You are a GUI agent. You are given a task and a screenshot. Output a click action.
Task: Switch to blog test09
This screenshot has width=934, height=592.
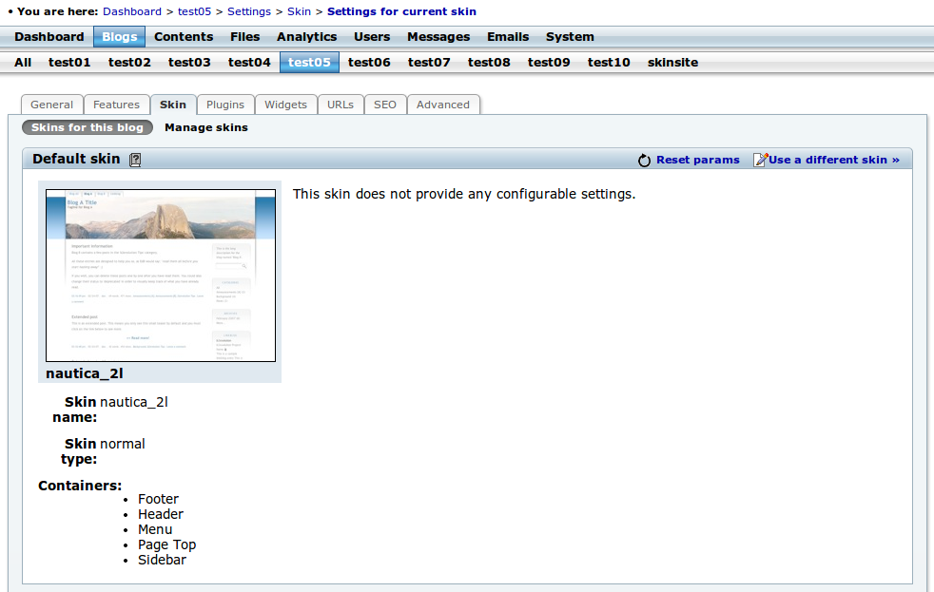pos(549,63)
